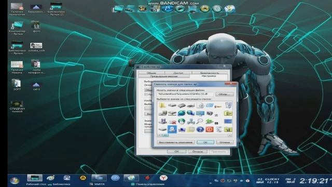Select the networked computers icon in the third row

191,121
